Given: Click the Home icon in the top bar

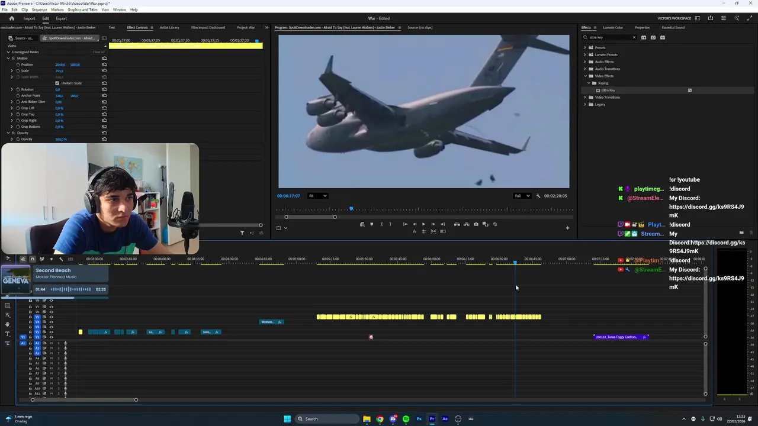Looking at the screenshot, I should point(11,18).
